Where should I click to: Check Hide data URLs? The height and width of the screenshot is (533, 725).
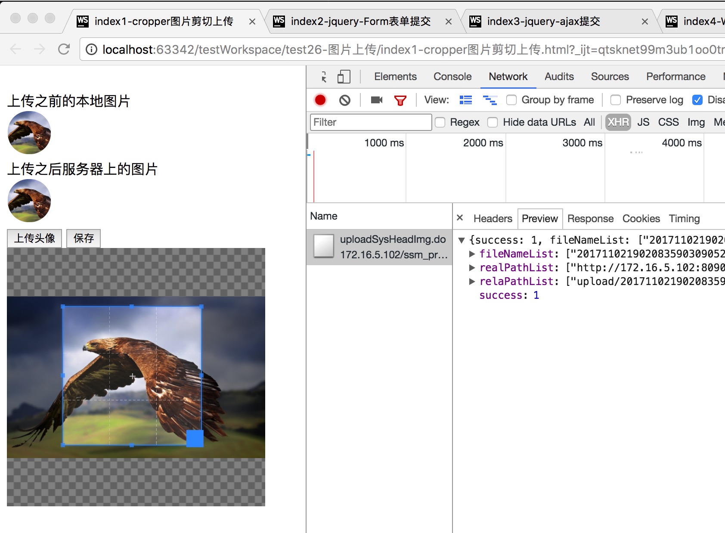coord(493,122)
